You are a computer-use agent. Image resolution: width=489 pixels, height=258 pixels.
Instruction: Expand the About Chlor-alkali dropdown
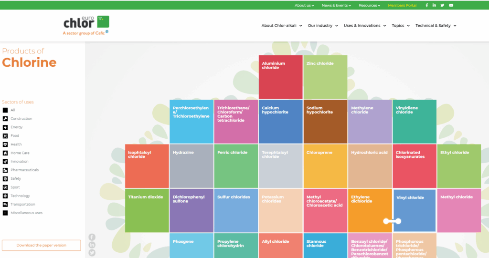pyautogui.click(x=282, y=26)
